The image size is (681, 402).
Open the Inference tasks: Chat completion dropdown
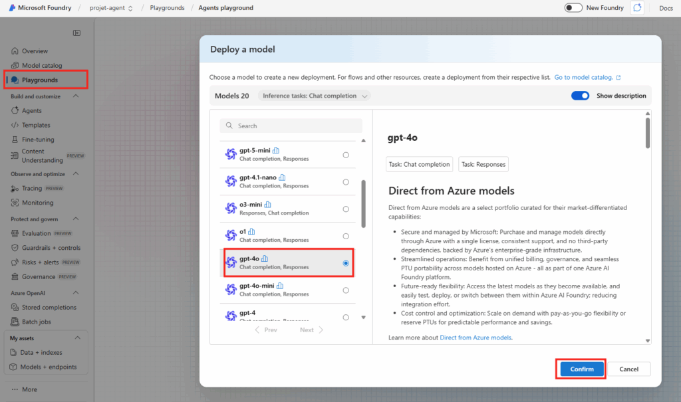pyautogui.click(x=314, y=96)
